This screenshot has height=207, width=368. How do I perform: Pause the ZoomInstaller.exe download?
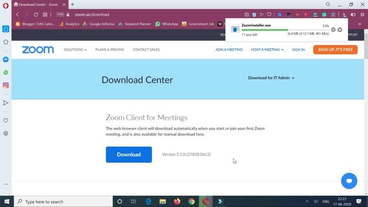pos(333,30)
